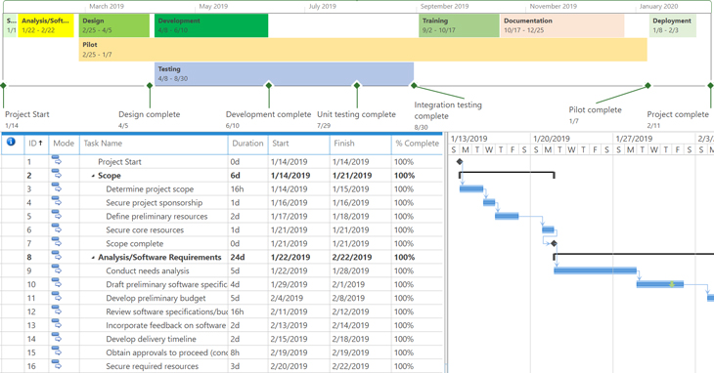Click the Gantt bar for Conduct needs analysis
Screen dimensions: 714x373
click(x=595, y=270)
